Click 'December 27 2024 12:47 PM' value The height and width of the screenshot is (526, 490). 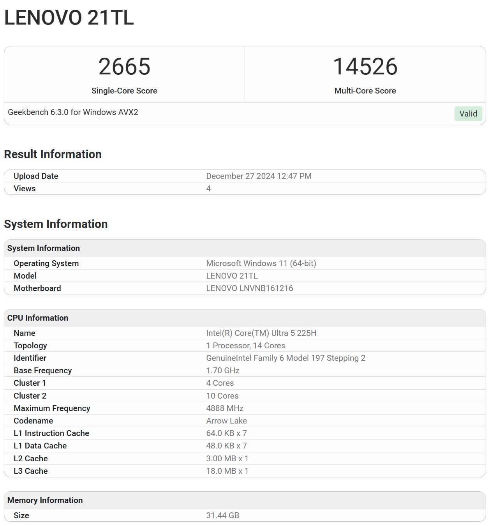[x=259, y=176]
